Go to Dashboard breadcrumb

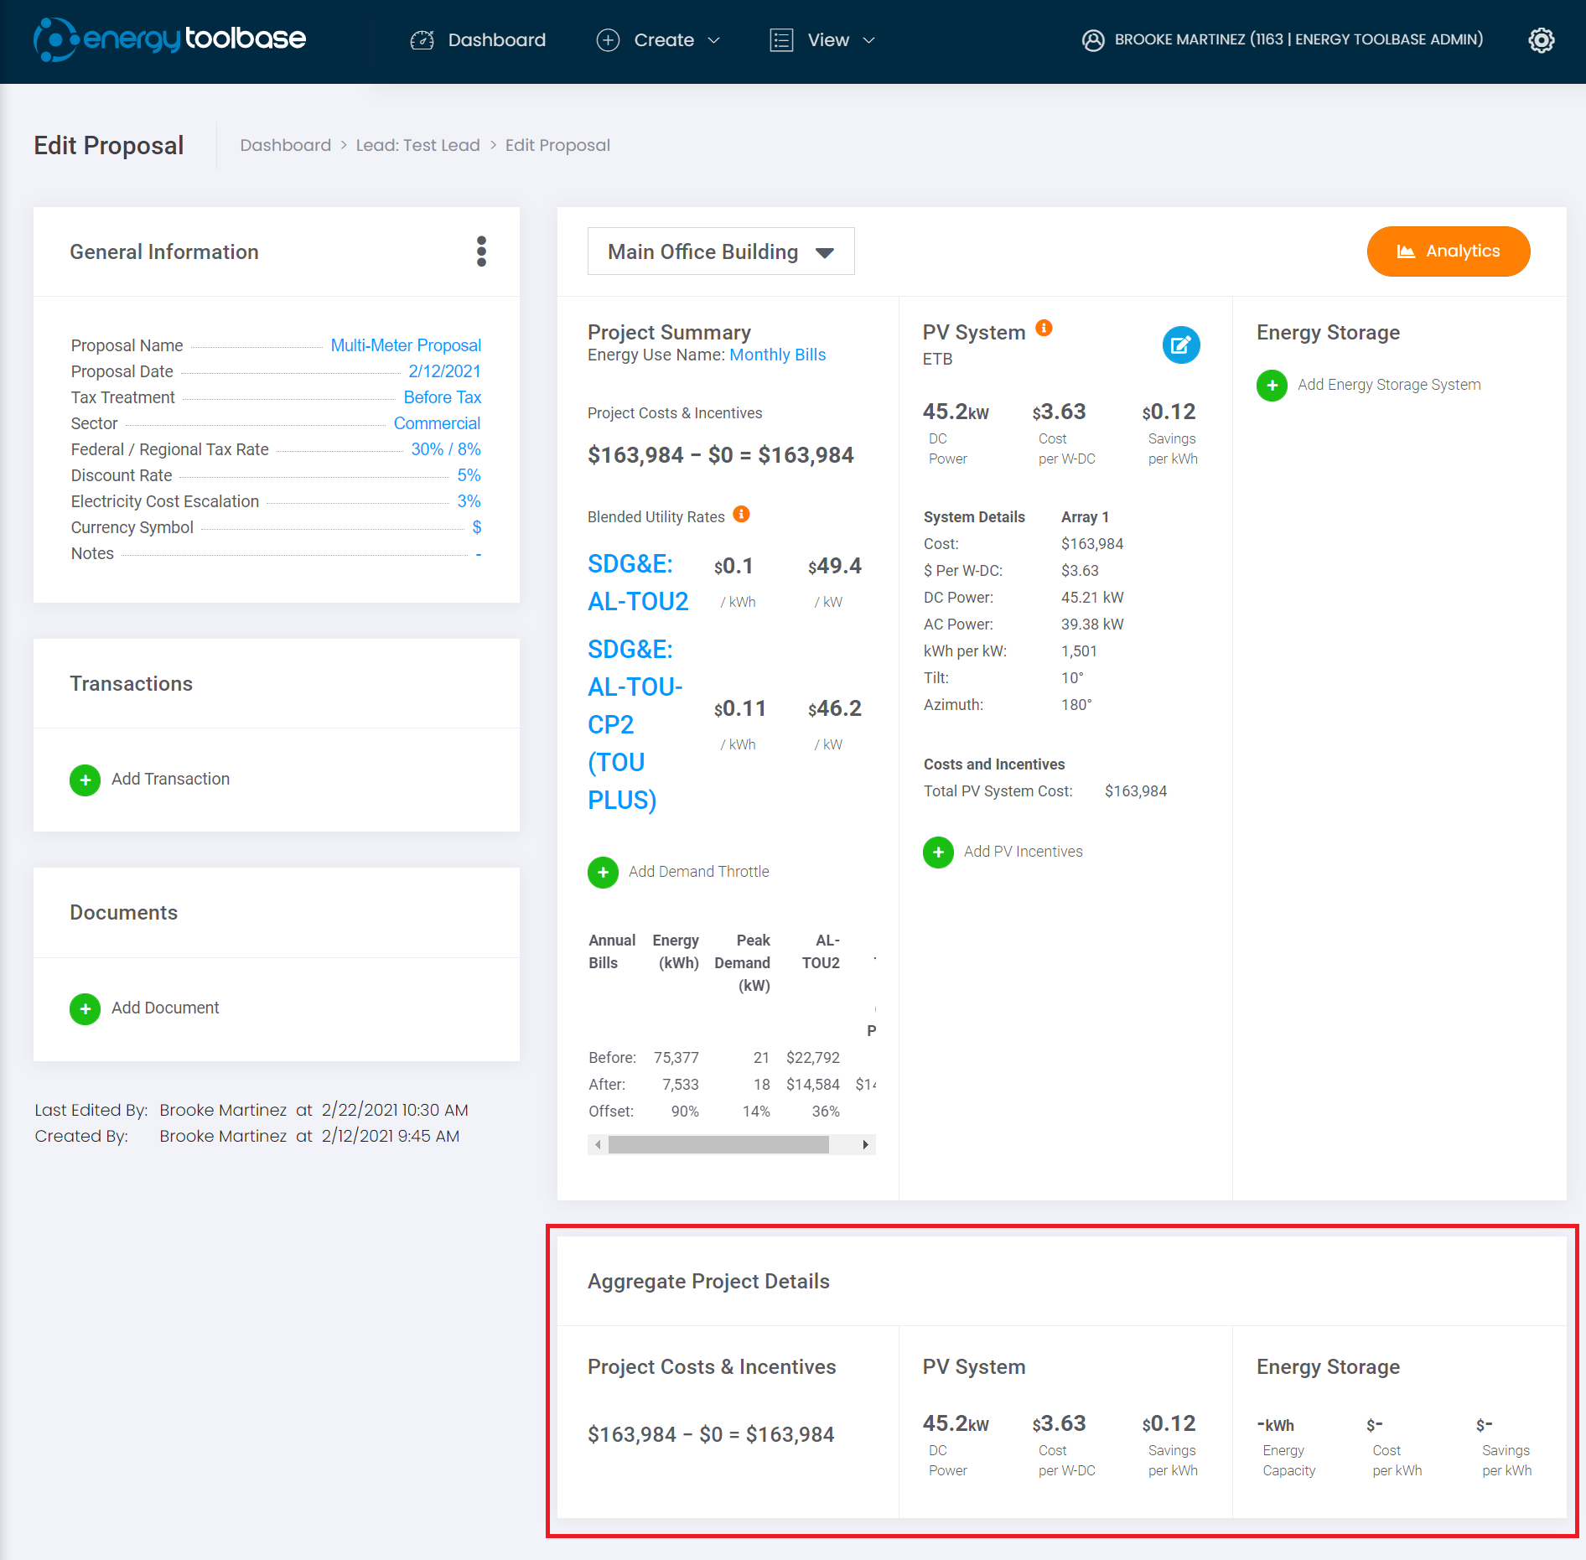[x=285, y=145]
